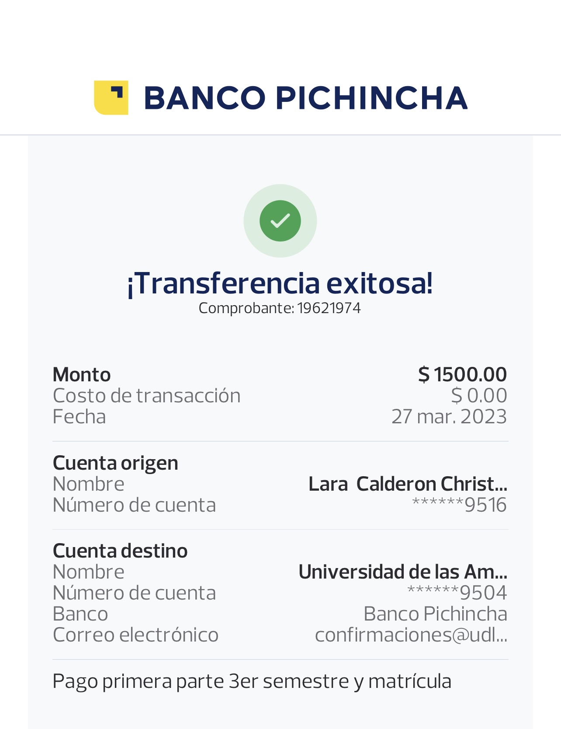Click the yellow Banco Pichincha logo icon

111,98
